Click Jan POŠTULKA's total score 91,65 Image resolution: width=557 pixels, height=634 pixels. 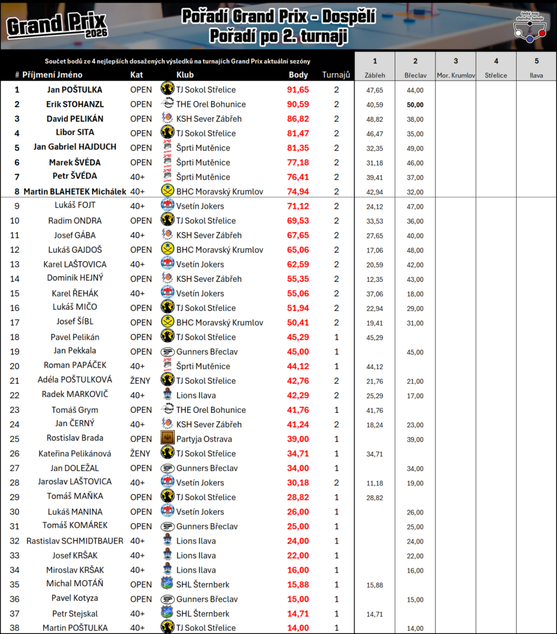click(298, 90)
